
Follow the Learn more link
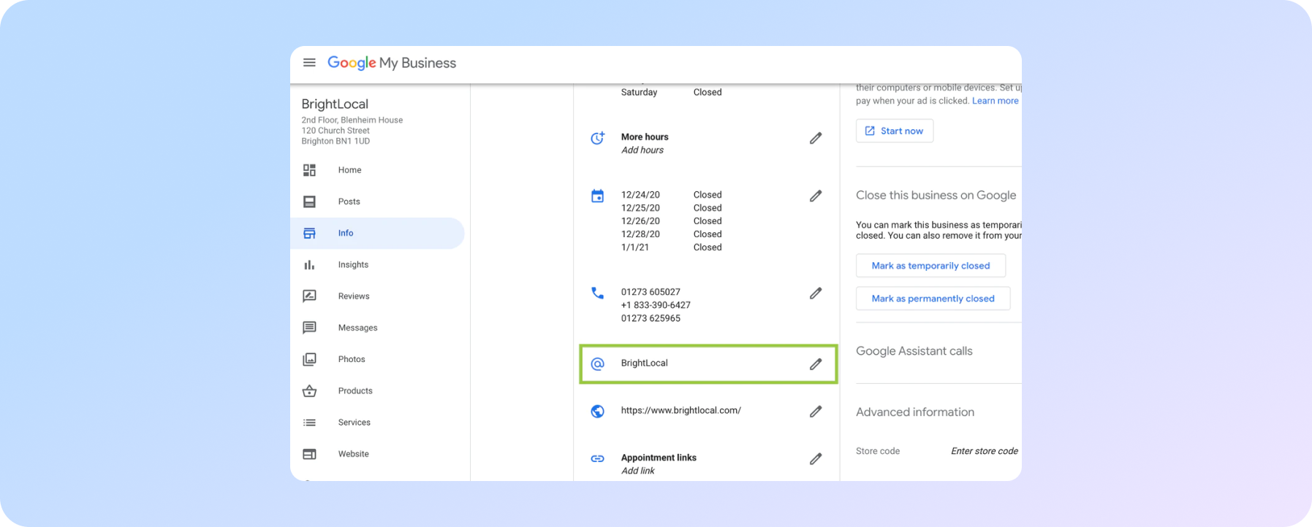point(995,101)
